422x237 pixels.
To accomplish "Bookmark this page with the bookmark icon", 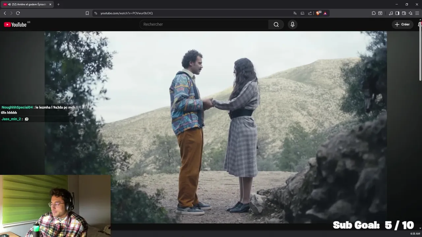I will coord(87,13).
